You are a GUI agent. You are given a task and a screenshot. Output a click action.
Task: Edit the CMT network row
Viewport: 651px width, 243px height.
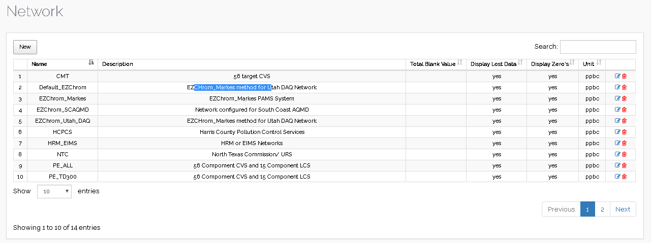click(617, 76)
